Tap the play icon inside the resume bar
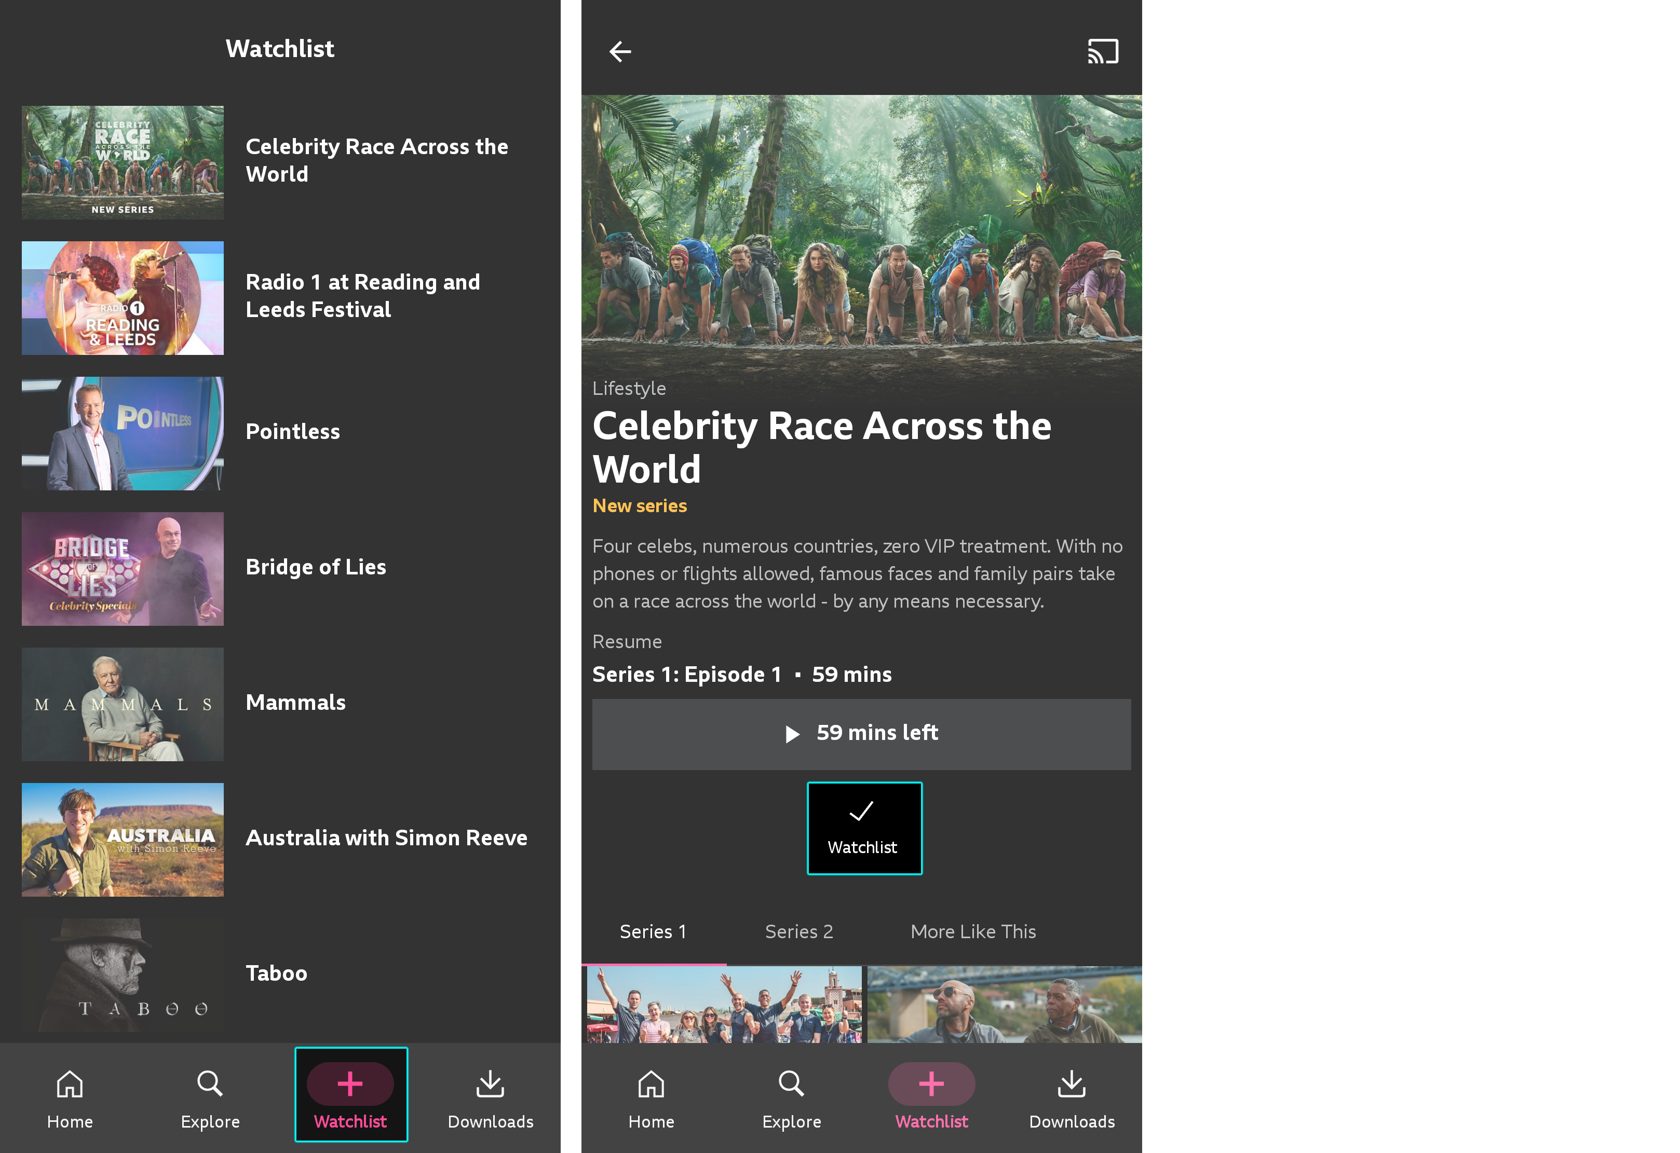The width and height of the screenshot is (1680, 1153). 792,733
